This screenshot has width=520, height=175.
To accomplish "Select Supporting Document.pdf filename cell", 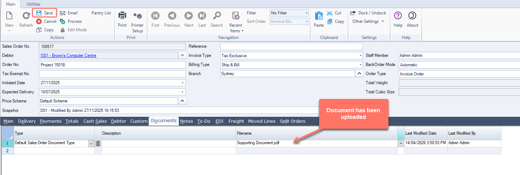I will coord(317,143).
